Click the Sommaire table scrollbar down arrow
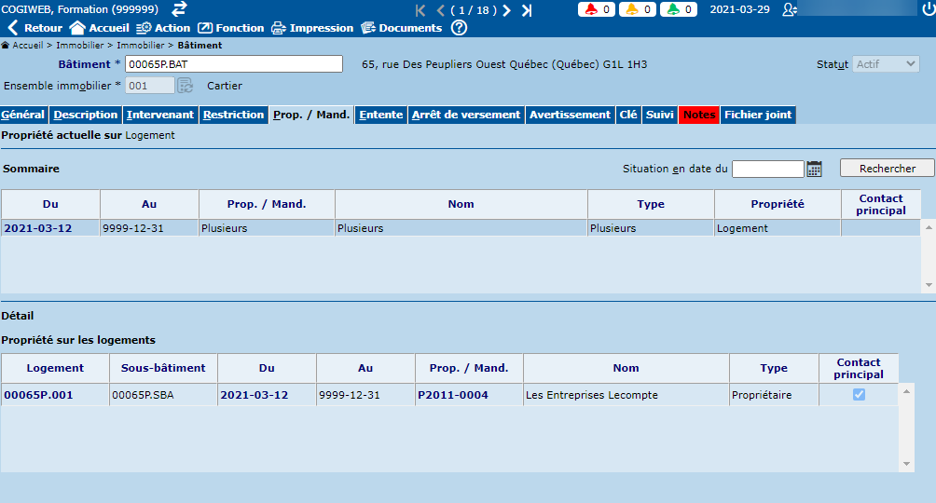The height and width of the screenshot is (503, 936). pyautogui.click(x=928, y=285)
